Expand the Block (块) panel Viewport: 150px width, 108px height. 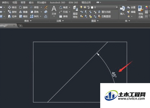click(127, 21)
